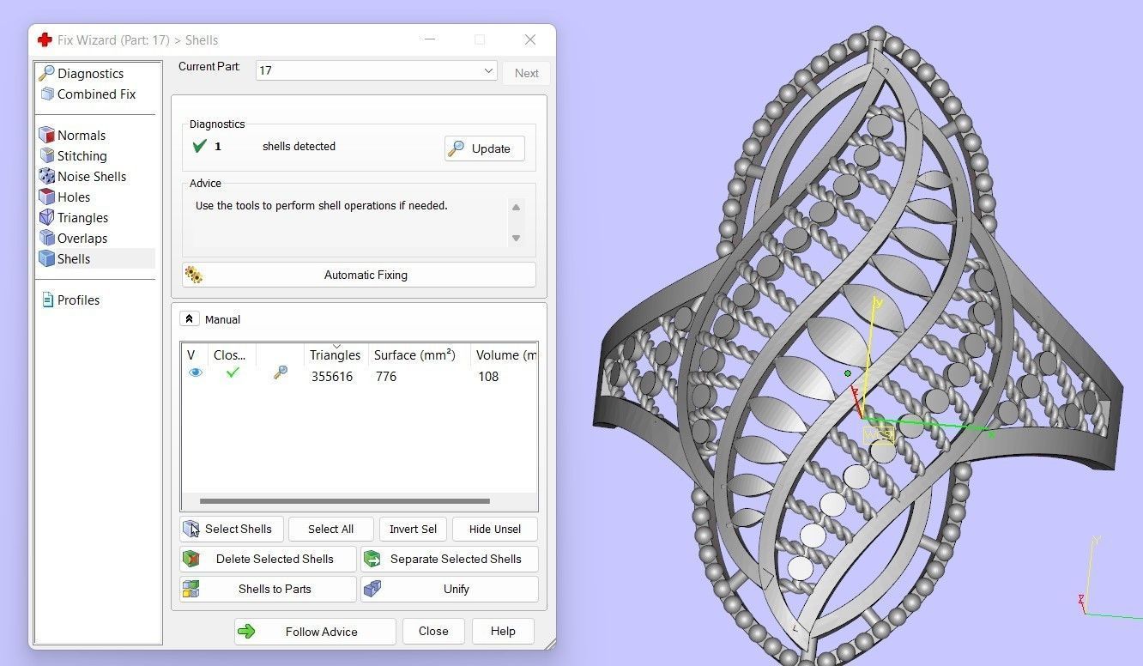The width and height of the screenshot is (1143, 666).
Task: Click the closed-shell green checkmark
Action: tap(233, 373)
